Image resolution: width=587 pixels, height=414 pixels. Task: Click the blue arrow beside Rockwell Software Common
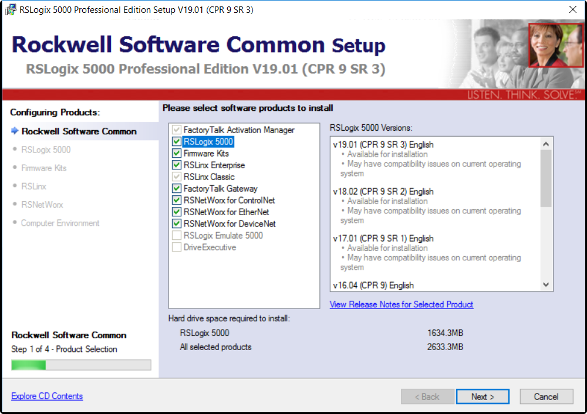click(x=15, y=131)
